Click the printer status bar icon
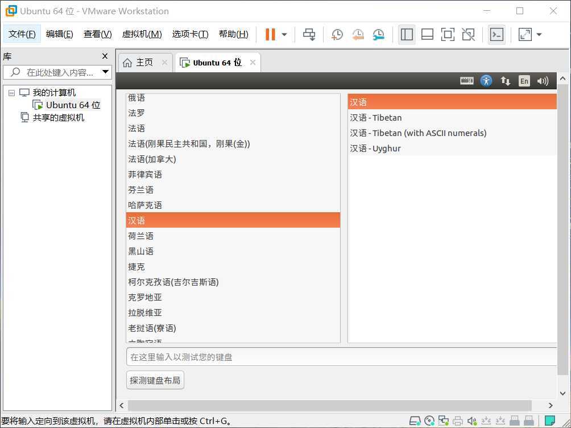 coord(457,421)
